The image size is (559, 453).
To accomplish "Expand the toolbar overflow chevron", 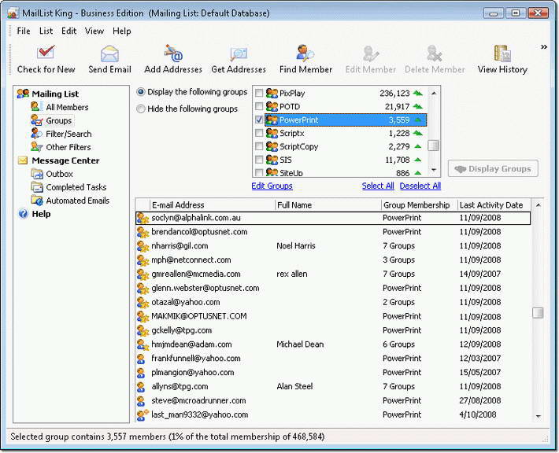I will click(543, 47).
